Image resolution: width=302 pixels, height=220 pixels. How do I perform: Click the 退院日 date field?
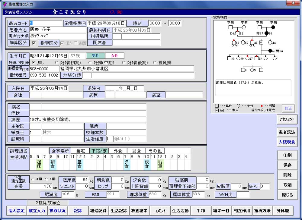coord(124,88)
